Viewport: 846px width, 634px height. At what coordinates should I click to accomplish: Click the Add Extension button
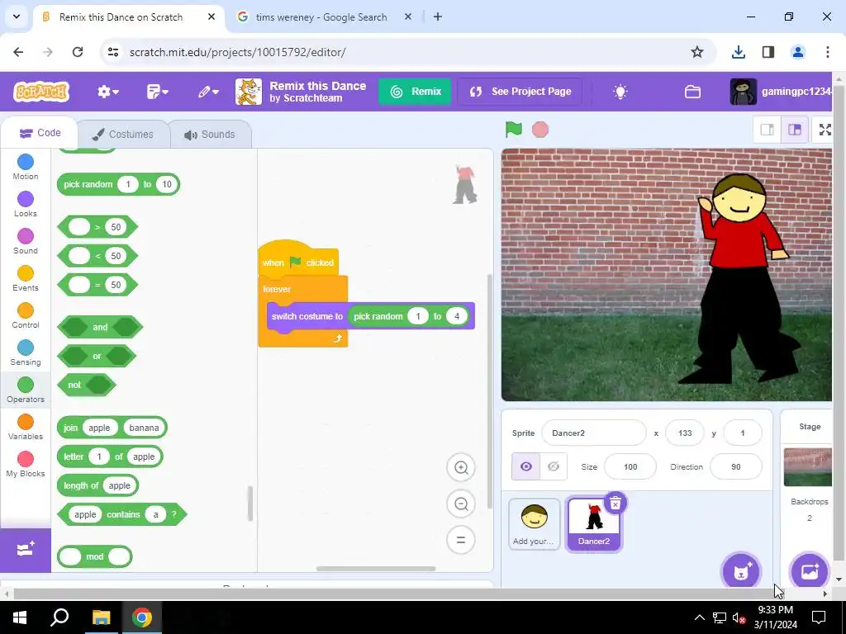coord(26,550)
